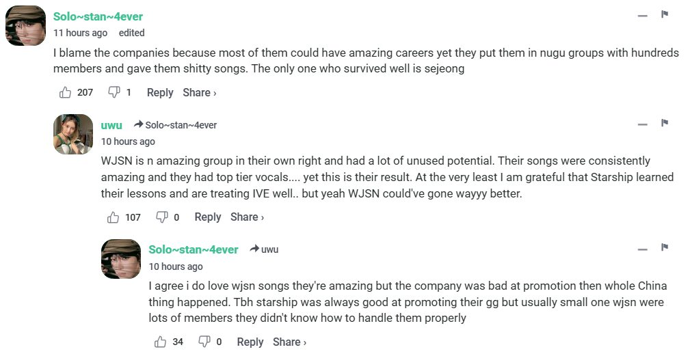
Task: Upvote the last reply with 34 likes
Action: tap(161, 342)
